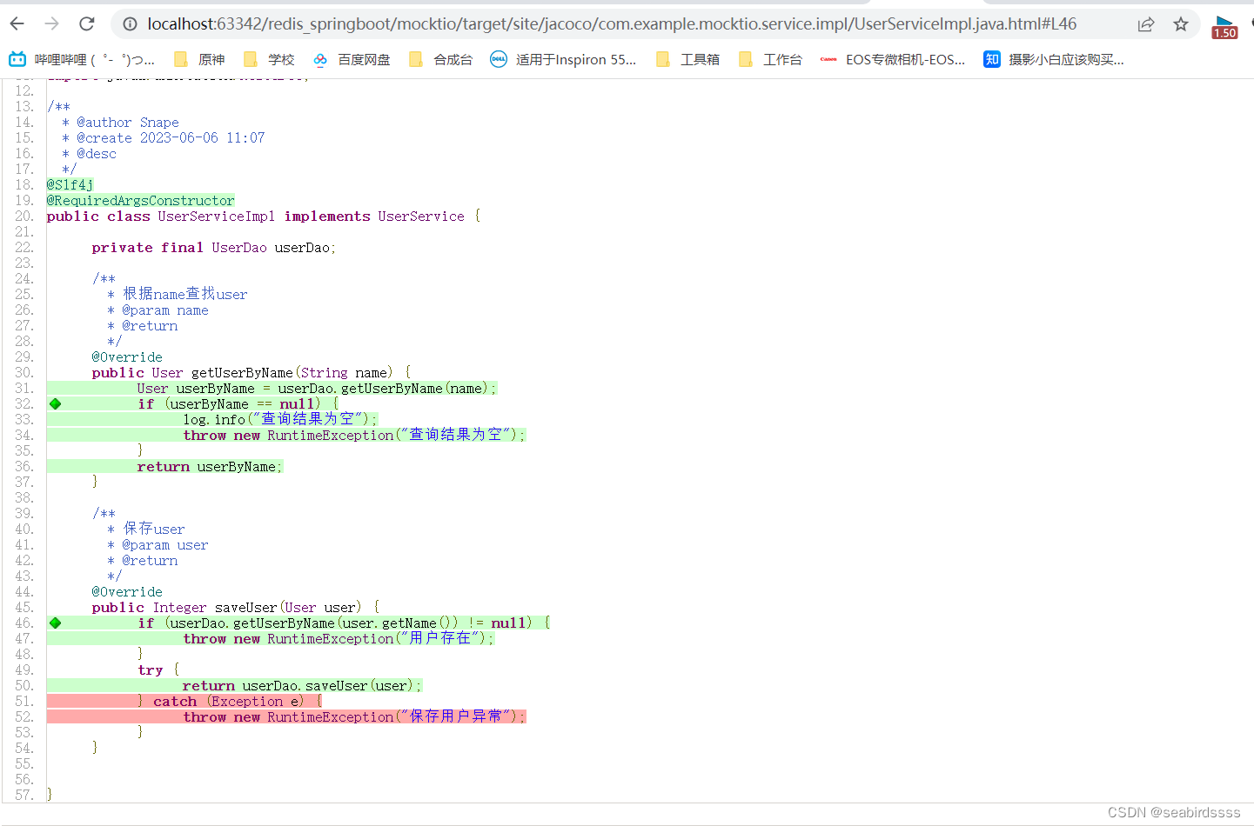Click the '@author Snape' comment line
The image size is (1254, 826).
[121, 122]
